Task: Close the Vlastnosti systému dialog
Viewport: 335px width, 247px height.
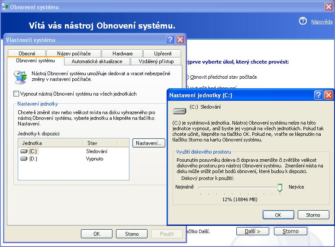Action: [x=180, y=39]
